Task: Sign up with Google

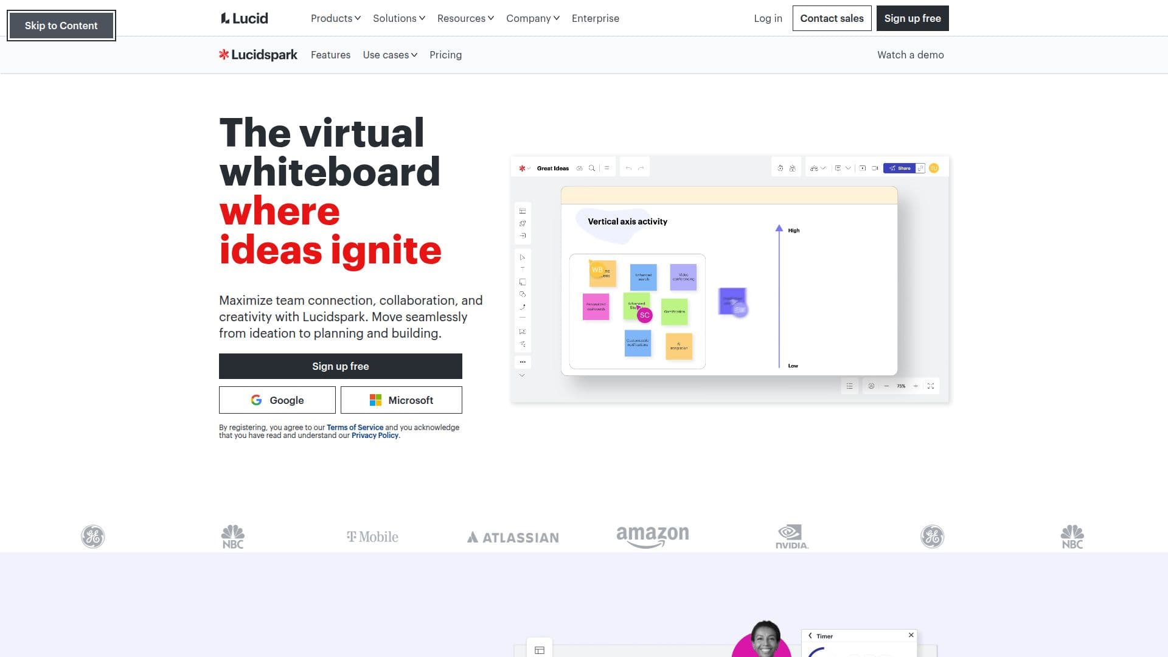Action: click(277, 400)
